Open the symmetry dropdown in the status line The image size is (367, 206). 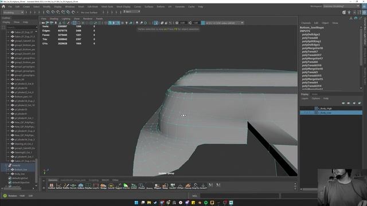[x=132, y=11]
